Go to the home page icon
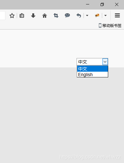Viewport: 124px width, 163px height. [x=45, y=16]
